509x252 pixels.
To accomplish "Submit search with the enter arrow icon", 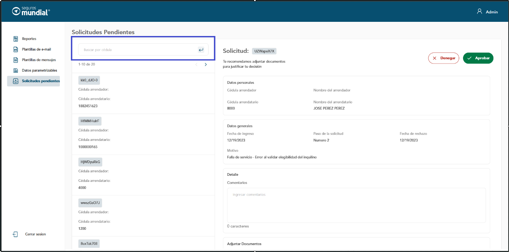I will click(x=201, y=50).
